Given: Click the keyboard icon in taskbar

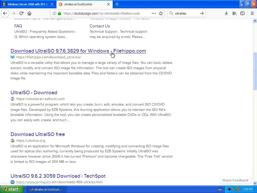Looking at the screenshot, I should (x=220, y=189).
